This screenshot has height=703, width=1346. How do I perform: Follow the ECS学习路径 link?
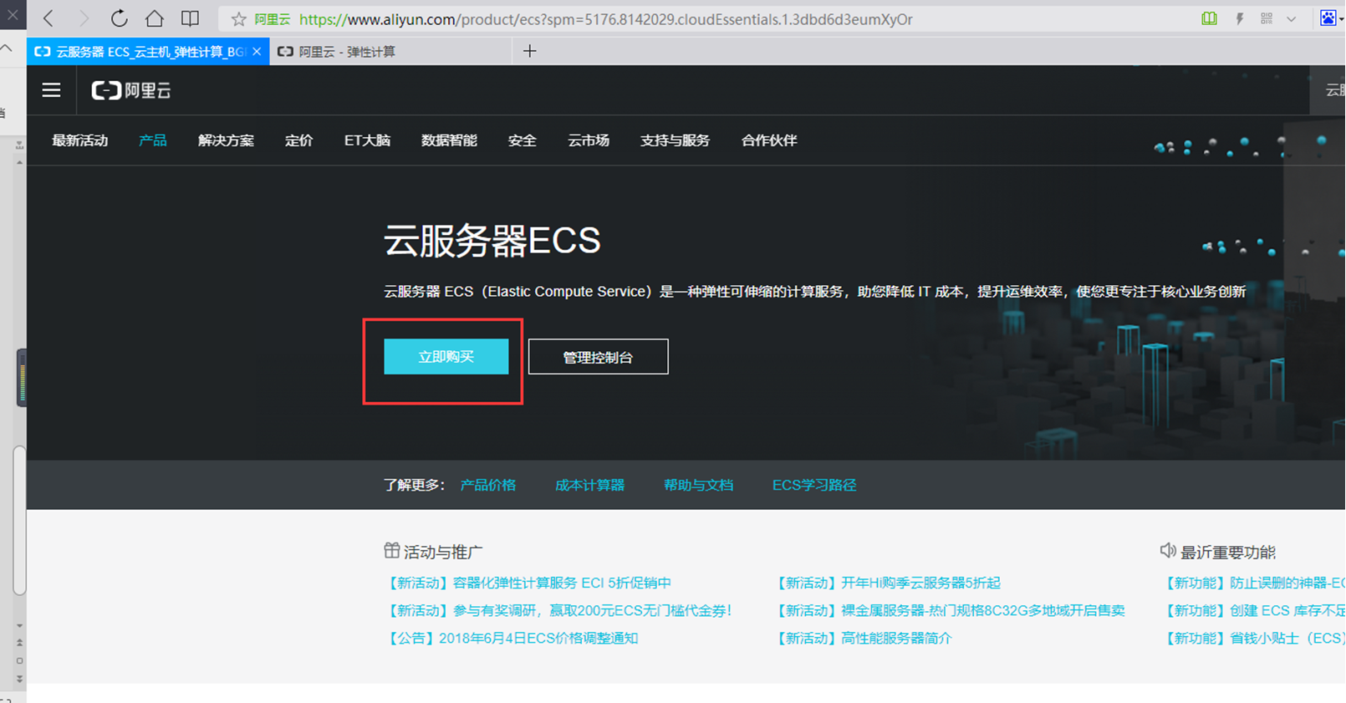tap(813, 485)
